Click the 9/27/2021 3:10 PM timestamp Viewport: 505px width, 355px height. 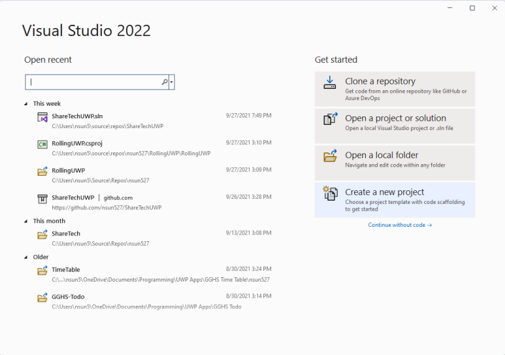tap(249, 143)
